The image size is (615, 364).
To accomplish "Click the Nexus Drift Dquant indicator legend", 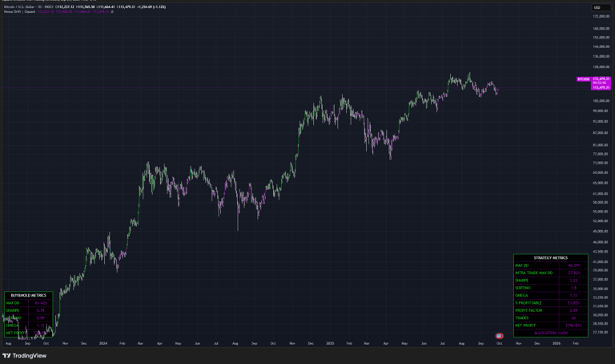I will click(19, 12).
